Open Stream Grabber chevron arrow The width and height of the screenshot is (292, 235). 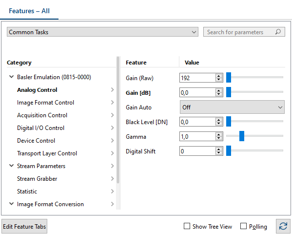(112, 179)
